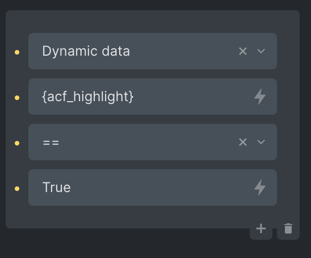
Task: Select the {acf_highlight} tag text
Action: [x=88, y=97]
